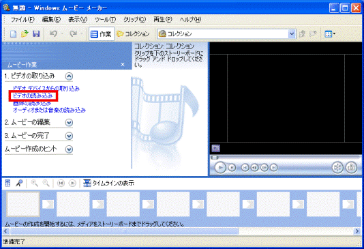Expand the ムービー作成のヒント section
This screenshot has height=249, width=364.
[69, 149]
